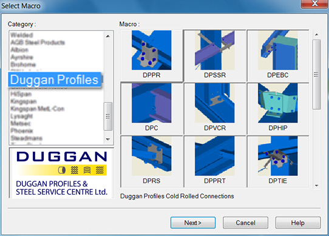Select AGB Steel Products category
329x236 pixels.
pos(38,42)
